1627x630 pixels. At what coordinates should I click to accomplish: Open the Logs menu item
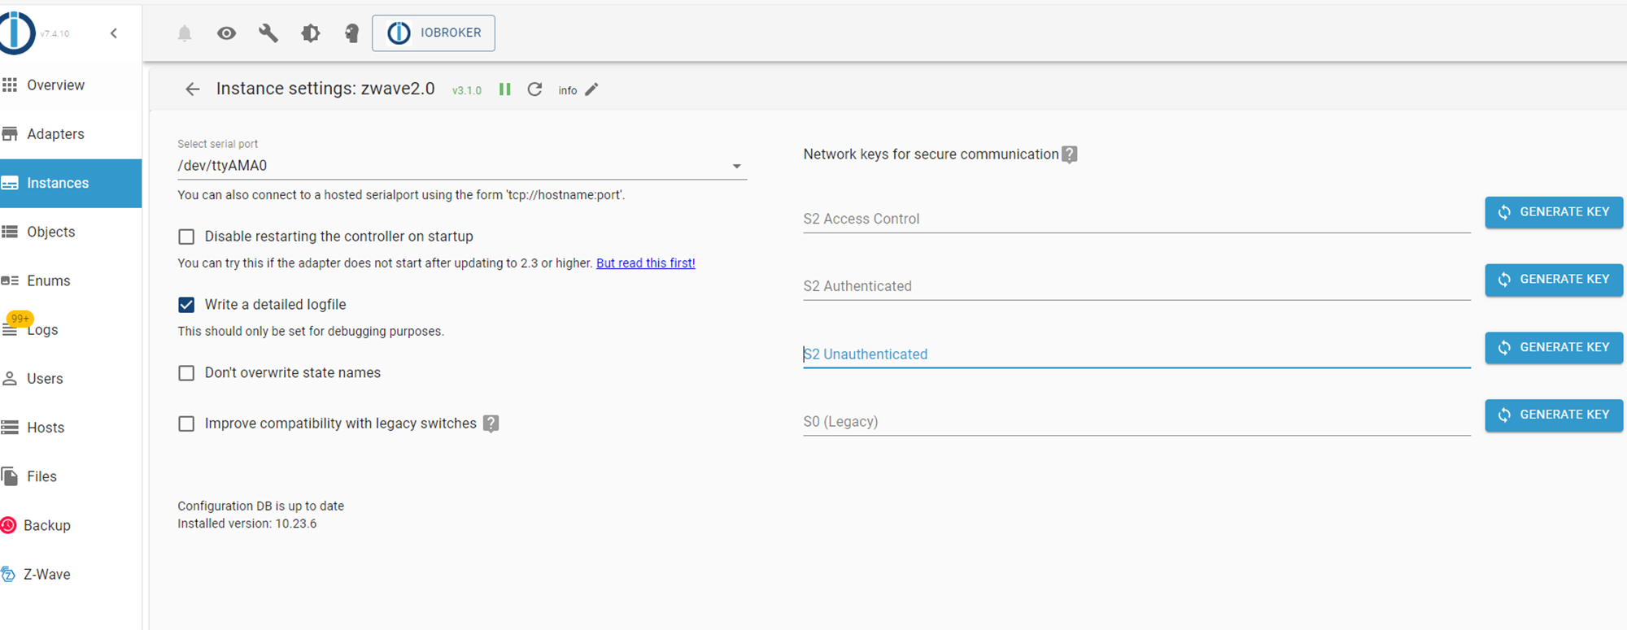tap(42, 330)
